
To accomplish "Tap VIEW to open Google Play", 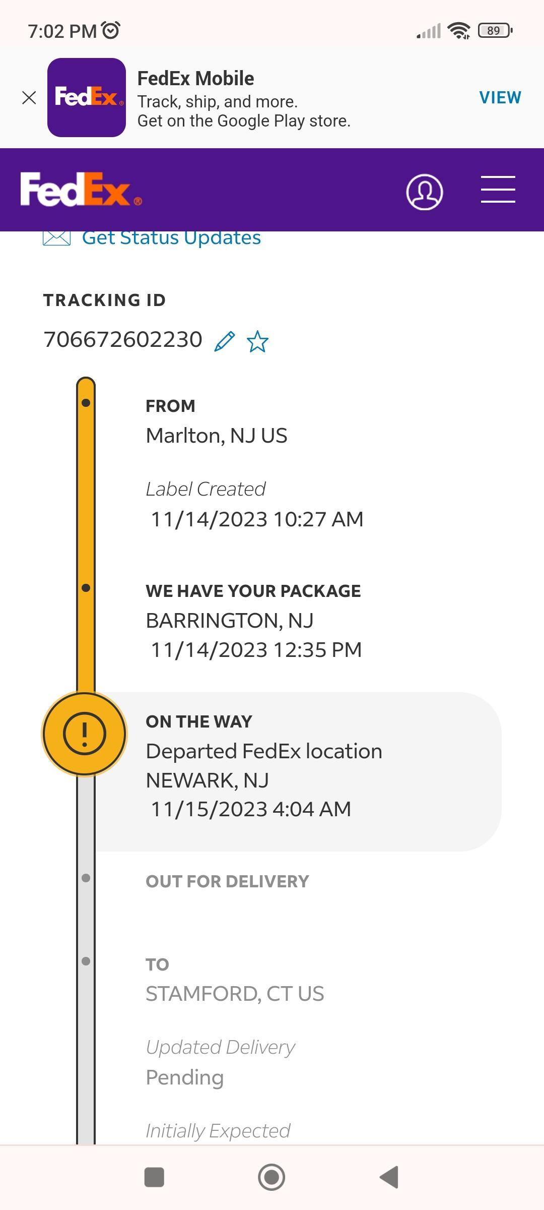I will pyautogui.click(x=500, y=97).
